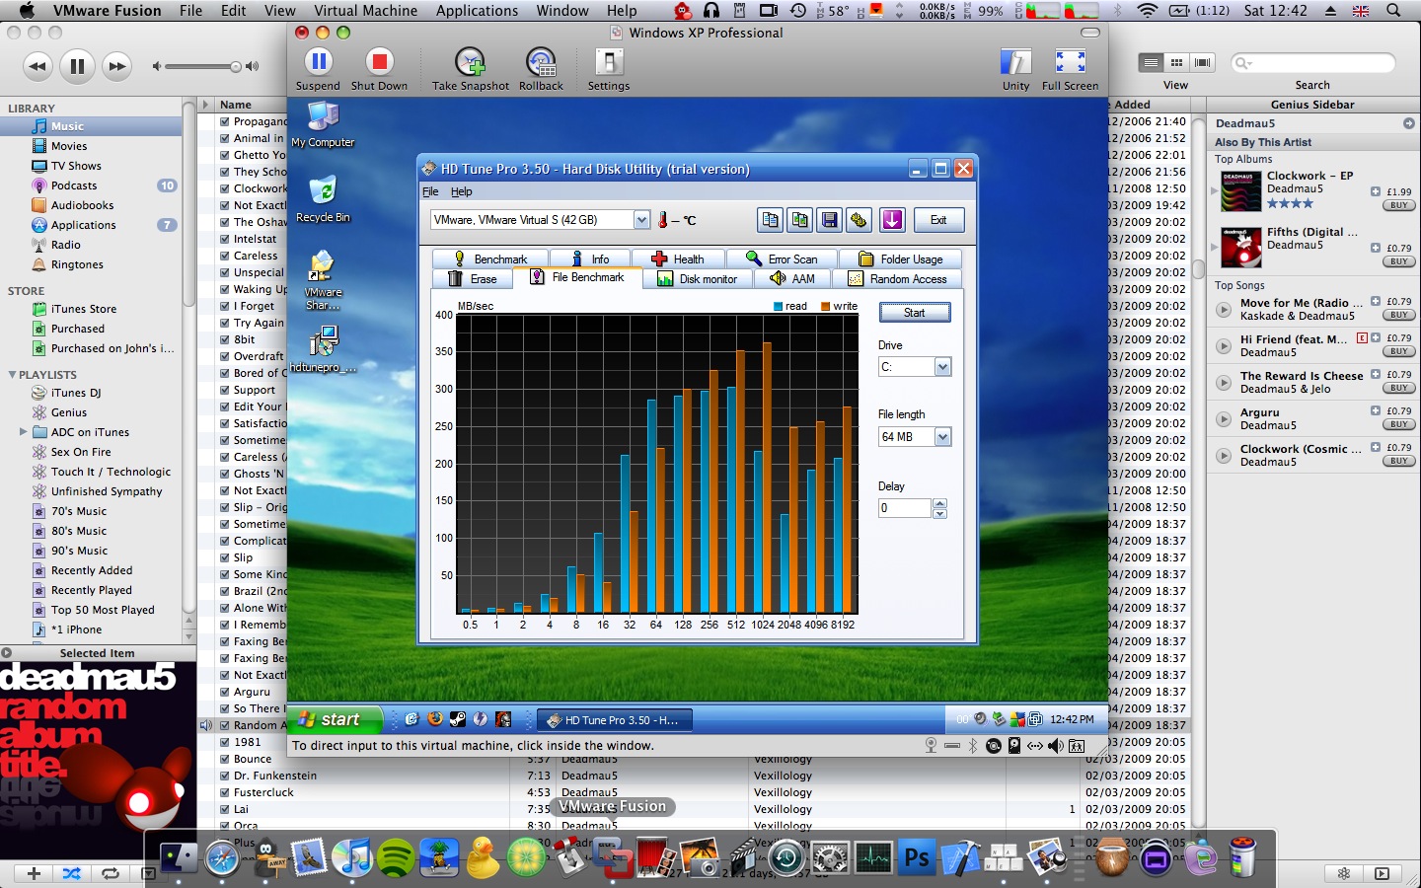
Task: Open Spotlight magnifier in the menu bar
Action: (x=1393, y=11)
